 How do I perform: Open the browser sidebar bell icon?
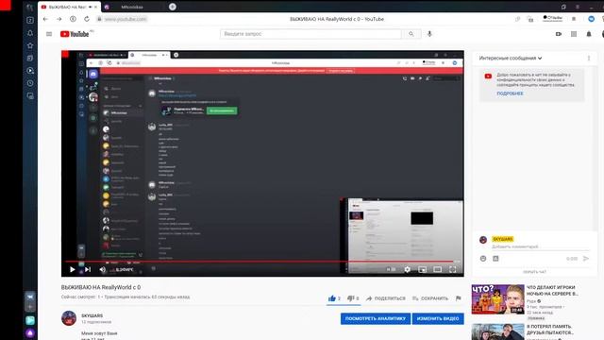click(x=30, y=33)
